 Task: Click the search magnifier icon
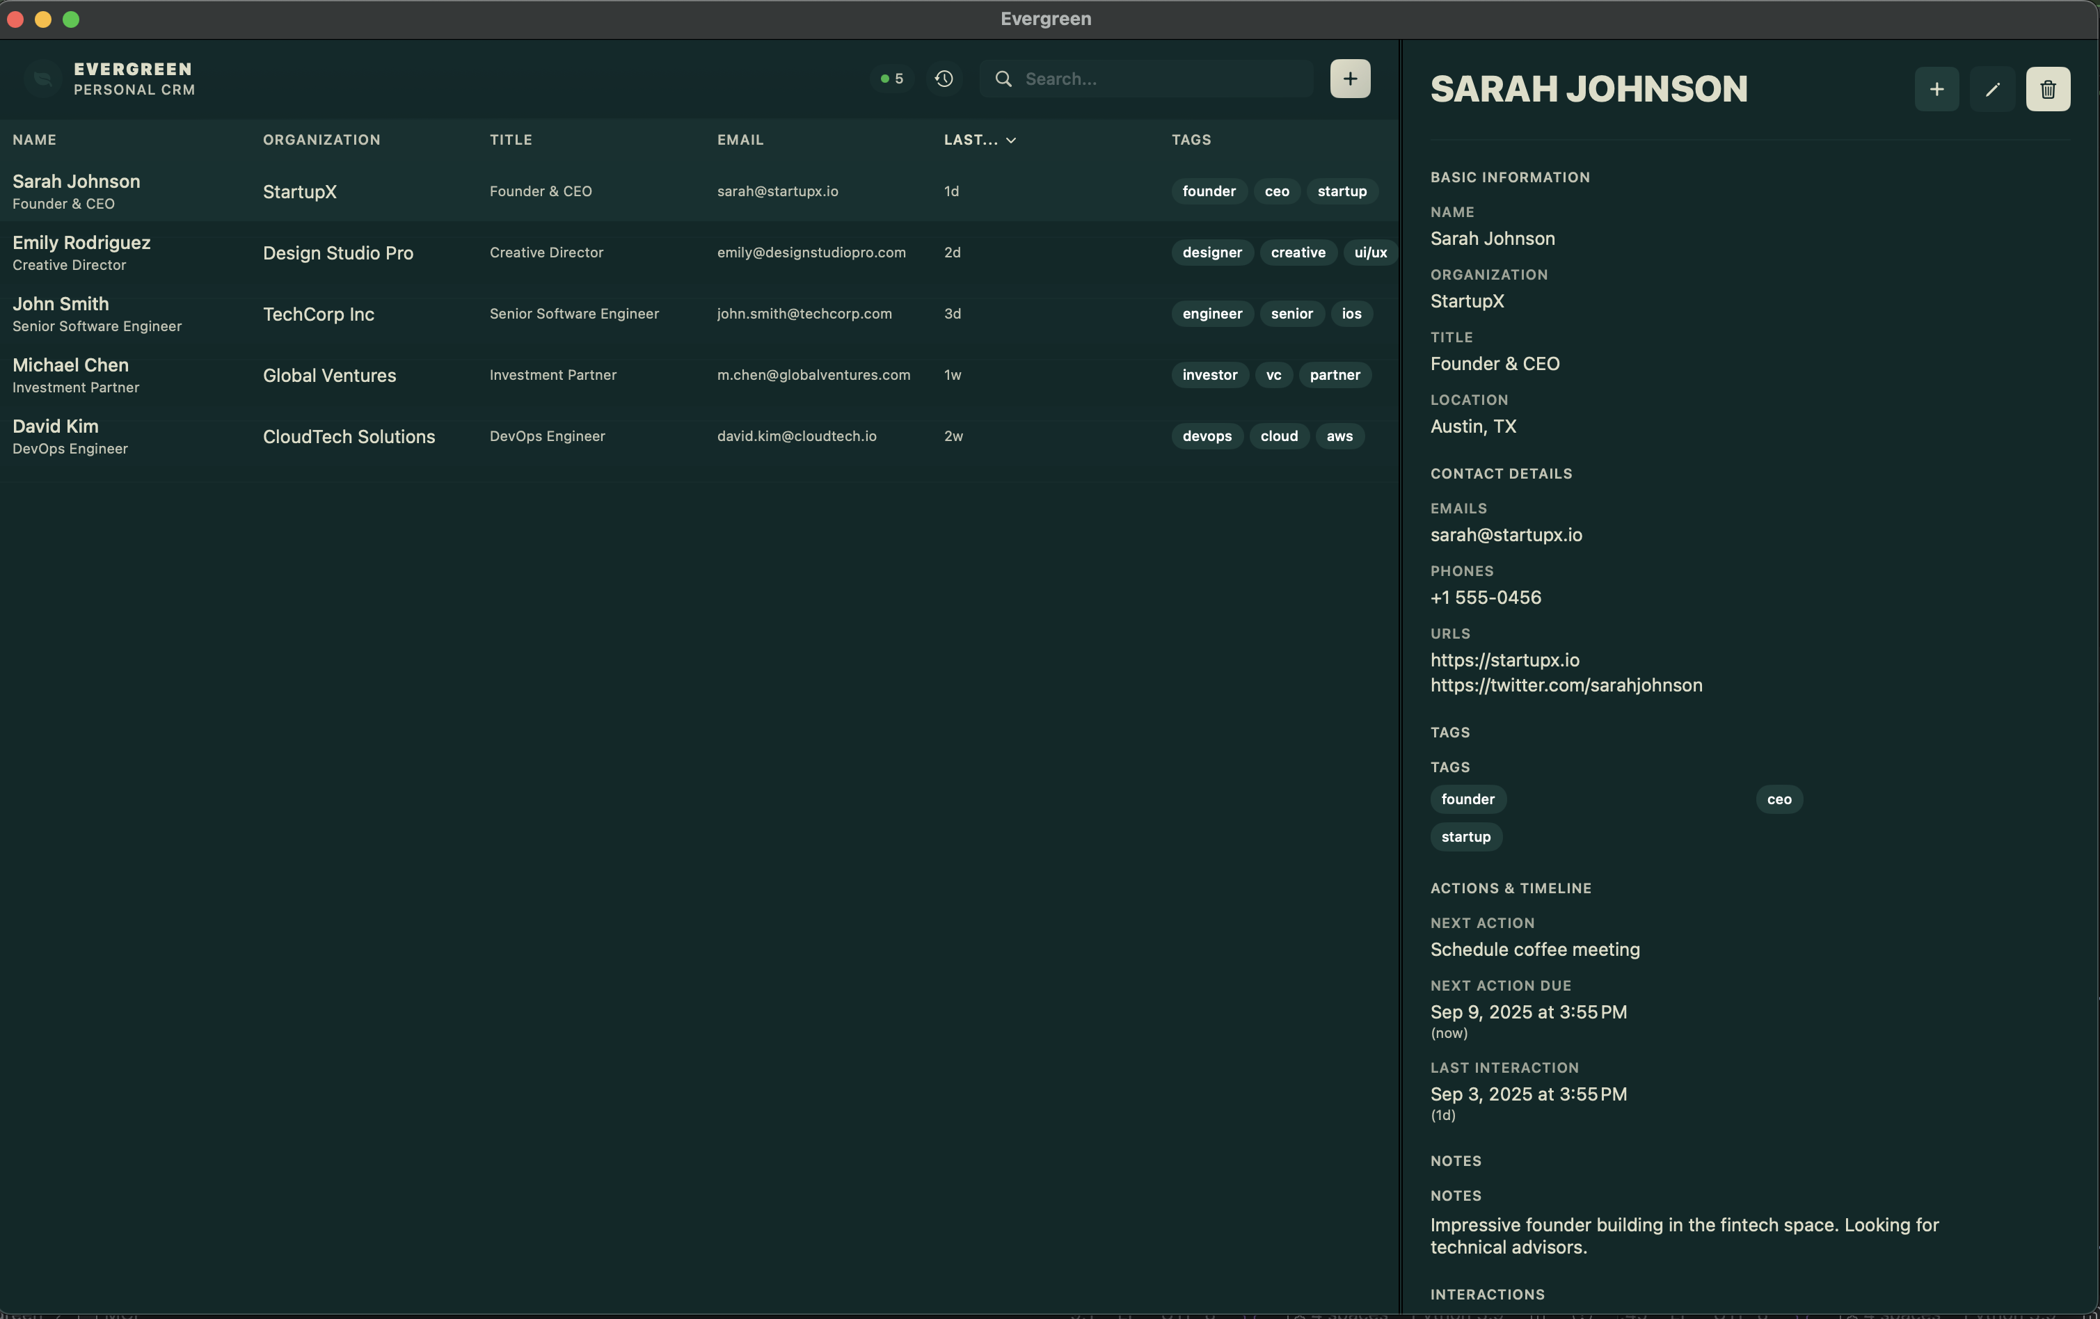click(1003, 79)
